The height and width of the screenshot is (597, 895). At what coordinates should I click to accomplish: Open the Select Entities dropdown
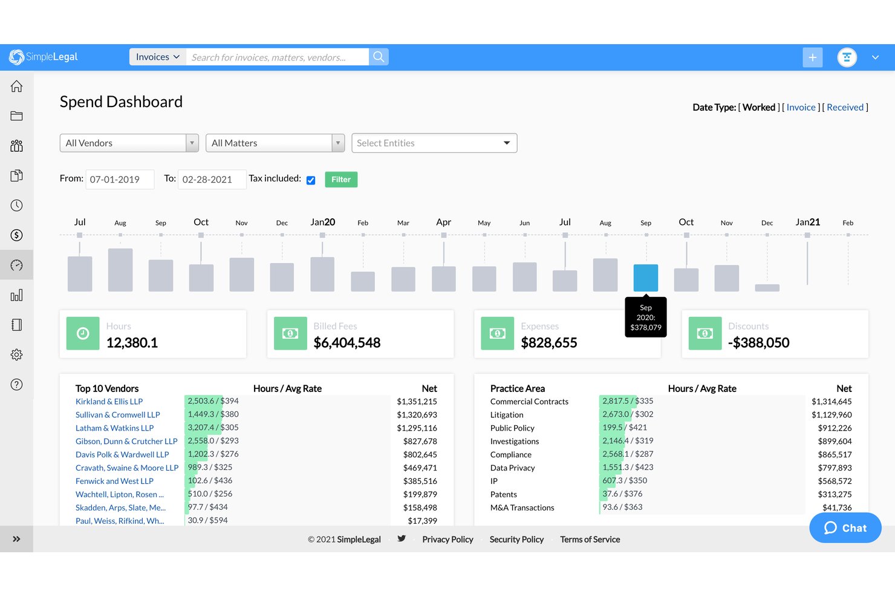coord(434,143)
